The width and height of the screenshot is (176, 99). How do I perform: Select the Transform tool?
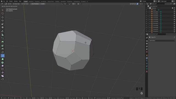click(x=2, y=27)
